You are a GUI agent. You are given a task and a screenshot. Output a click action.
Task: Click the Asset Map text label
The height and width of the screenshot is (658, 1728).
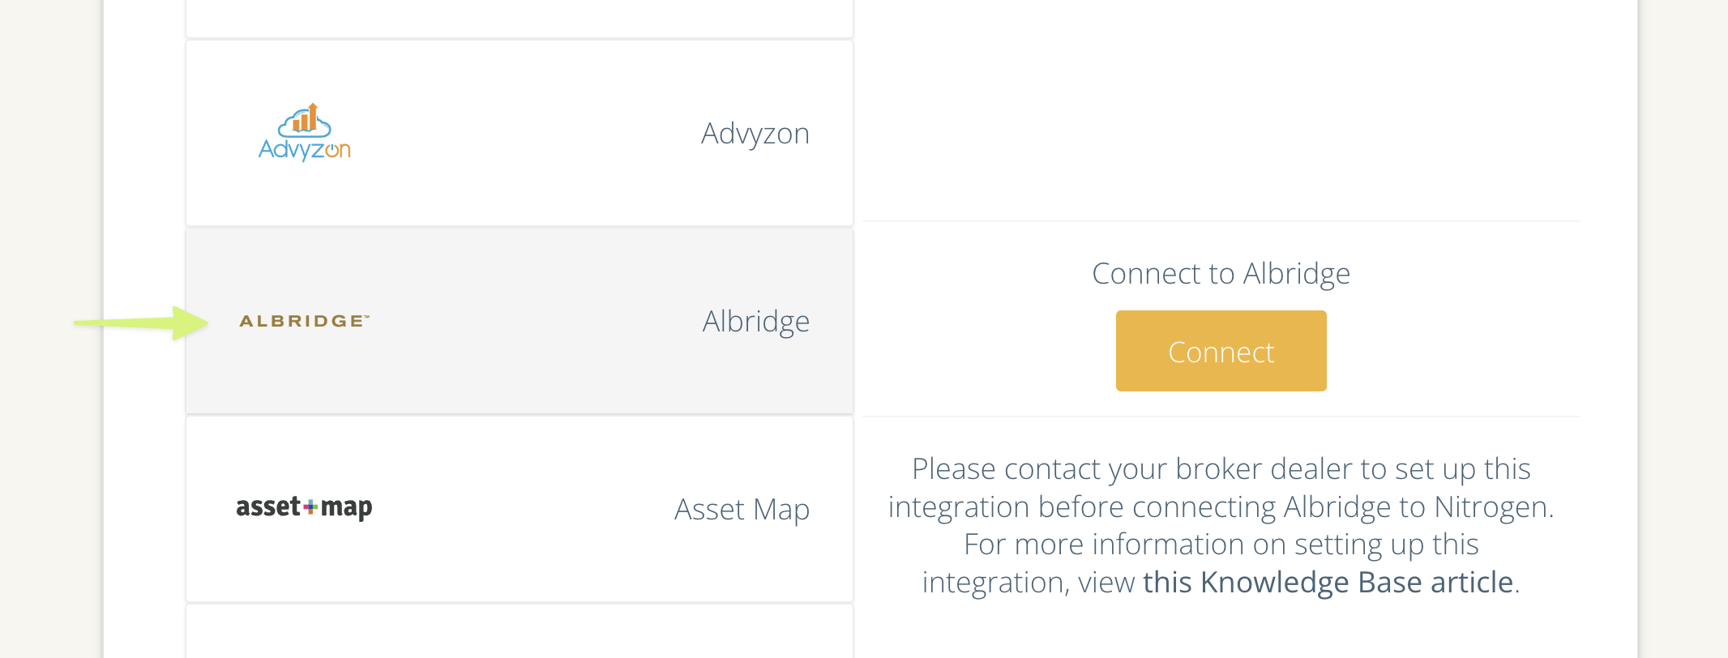click(x=742, y=509)
